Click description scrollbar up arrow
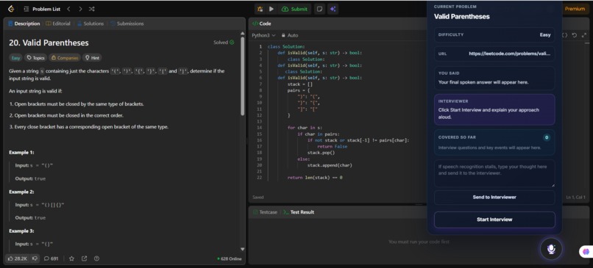The height and width of the screenshot is (268, 593). pos(242,33)
